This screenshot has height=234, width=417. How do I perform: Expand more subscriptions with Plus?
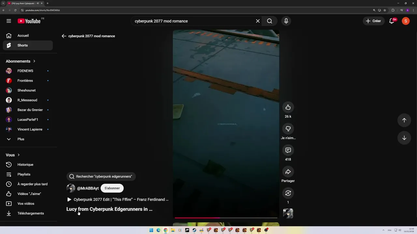(x=28, y=139)
